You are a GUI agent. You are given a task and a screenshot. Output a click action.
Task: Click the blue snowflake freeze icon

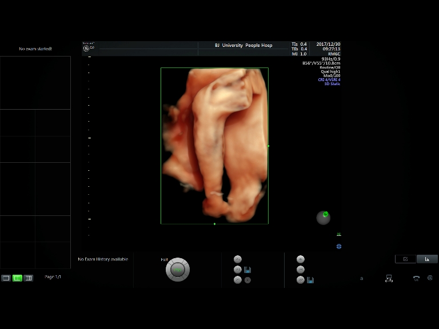click(339, 246)
